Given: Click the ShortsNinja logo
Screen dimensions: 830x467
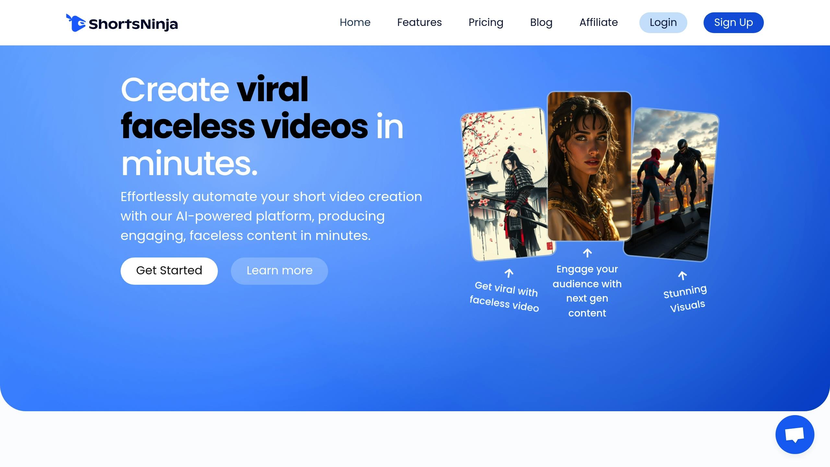Looking at the screenshot, I should tap(122, 23).
